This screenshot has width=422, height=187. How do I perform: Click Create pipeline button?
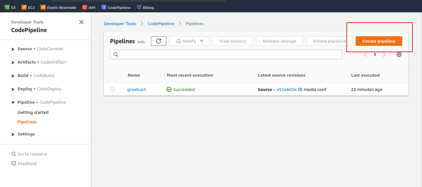point(379,41)
